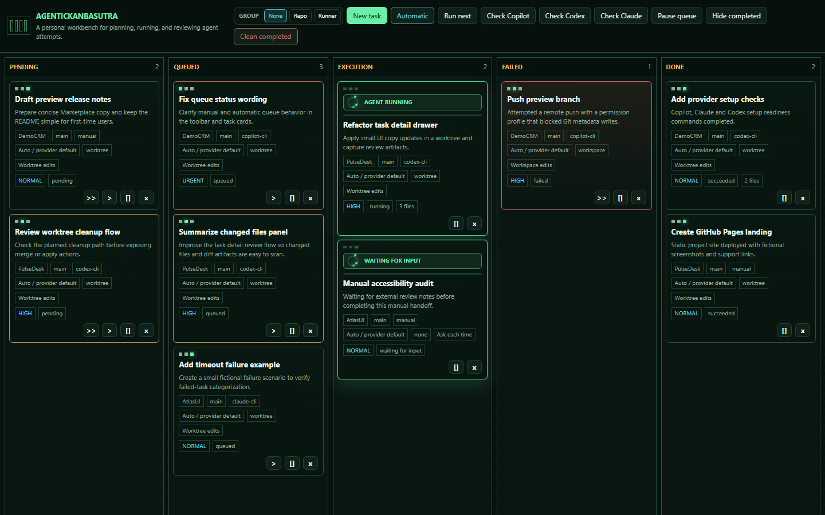Click [] on Summarize changed files panel card
Screen dimensions: 825x515
coord(292,331)
